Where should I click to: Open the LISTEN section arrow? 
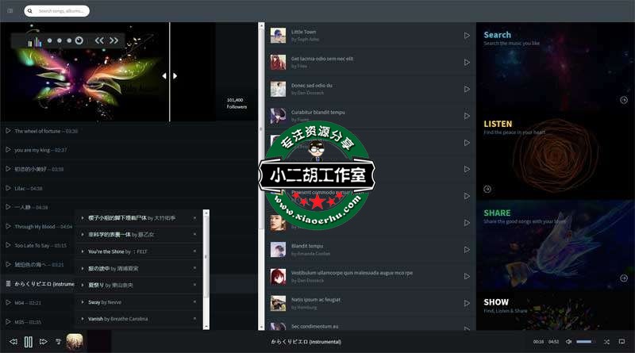point(487,190)
